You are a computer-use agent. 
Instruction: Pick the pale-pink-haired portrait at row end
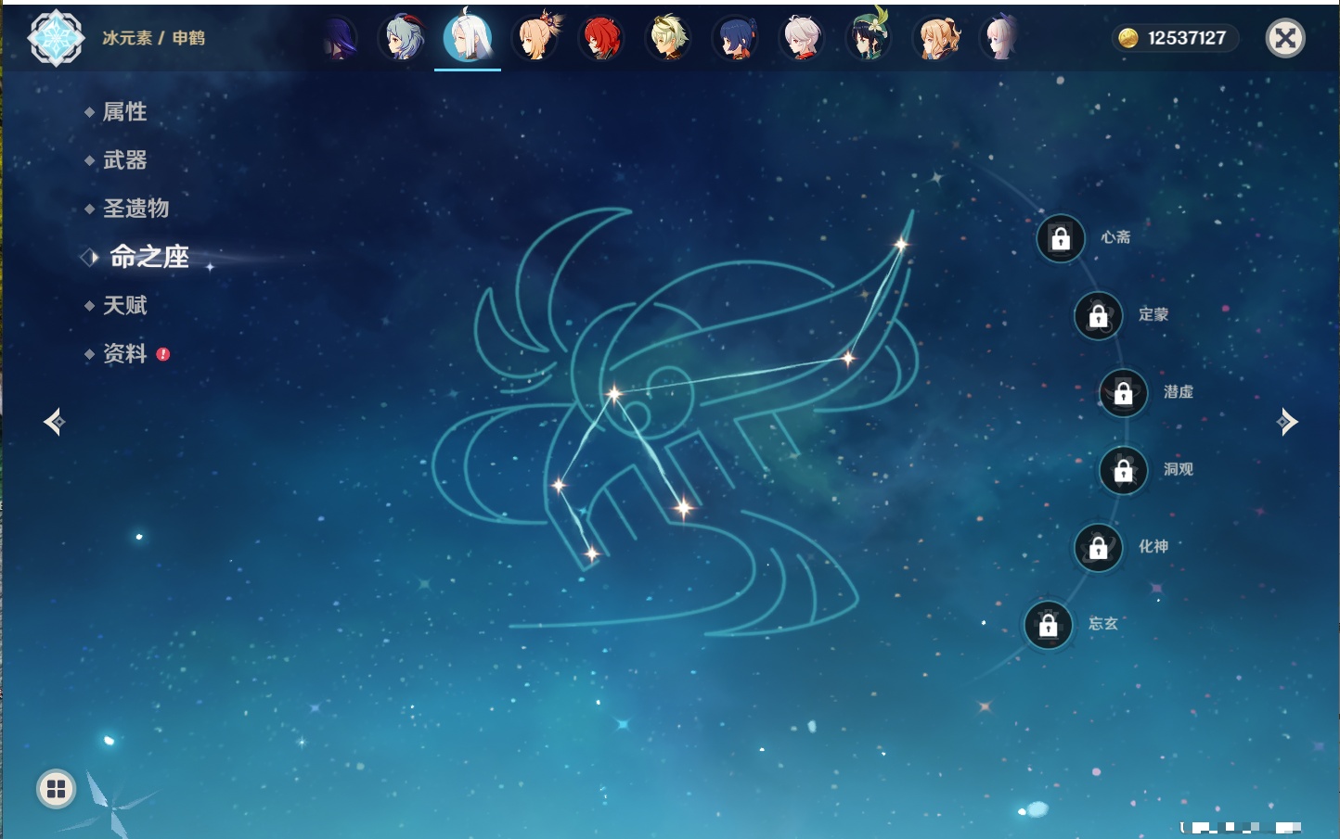pos(1000,38)
